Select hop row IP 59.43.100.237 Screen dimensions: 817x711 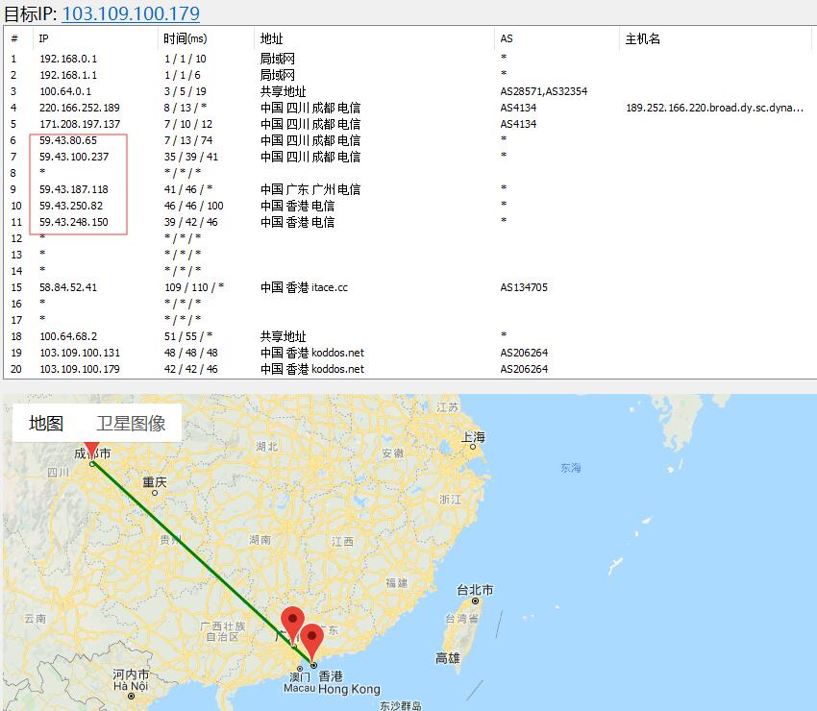pos(74,157)
